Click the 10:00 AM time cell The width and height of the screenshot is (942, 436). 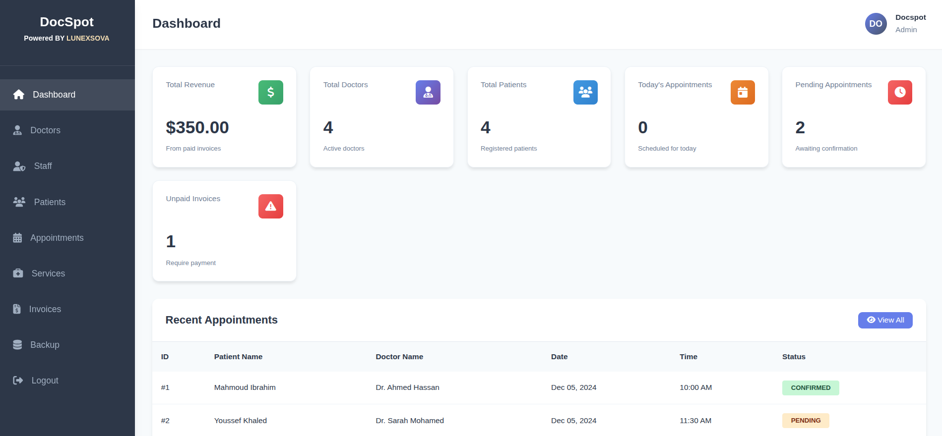point(695,387)
